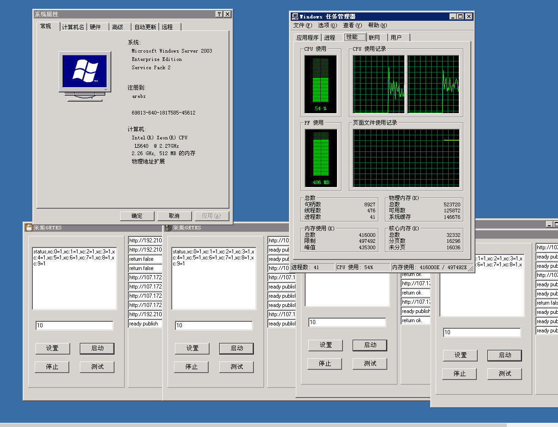The image size is (558, 427).
Task: Click the leftmost 采集GETKS window title icon
Action: tap(29, 228)
